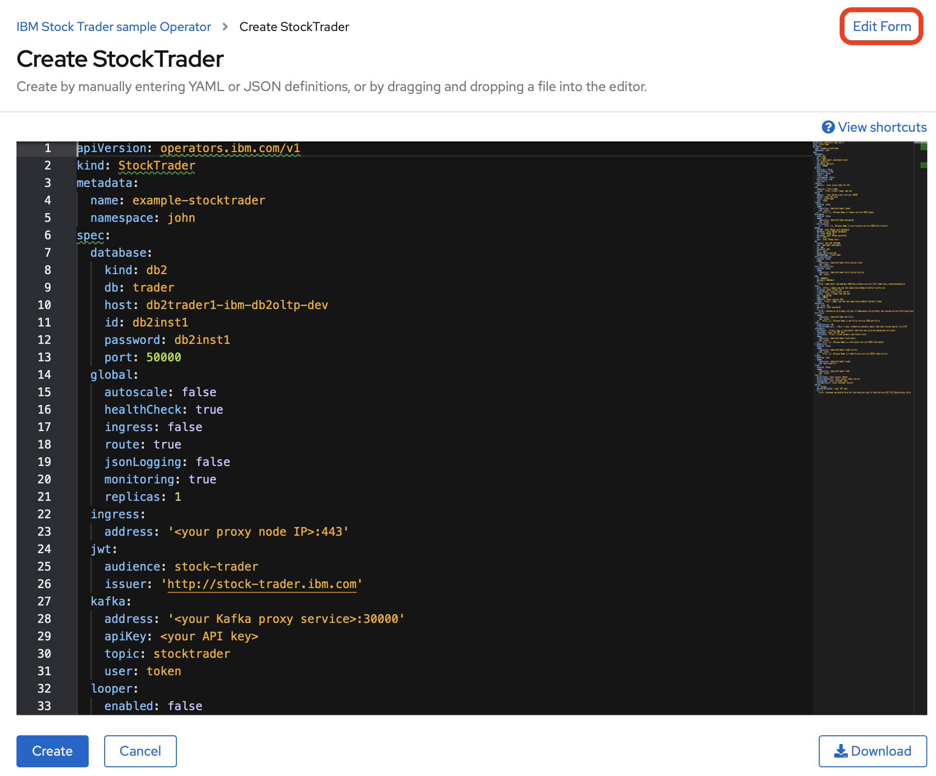Screen dimensions: 936x776
Task: Cancel the StockTrader creation
Action: [140, 751]
